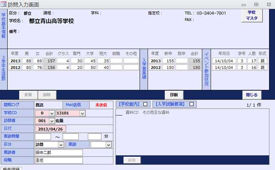This screenshot has width=275, height=170.
Task: Click the 面談時間 start time field
Action: pos(43,137)
